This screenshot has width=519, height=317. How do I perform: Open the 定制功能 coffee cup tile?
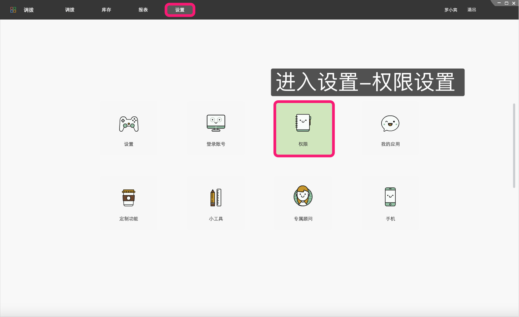(129, 203)
